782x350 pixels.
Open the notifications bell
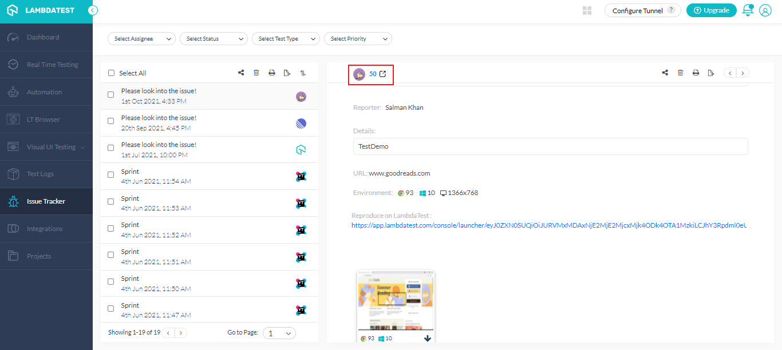[748, 10]
